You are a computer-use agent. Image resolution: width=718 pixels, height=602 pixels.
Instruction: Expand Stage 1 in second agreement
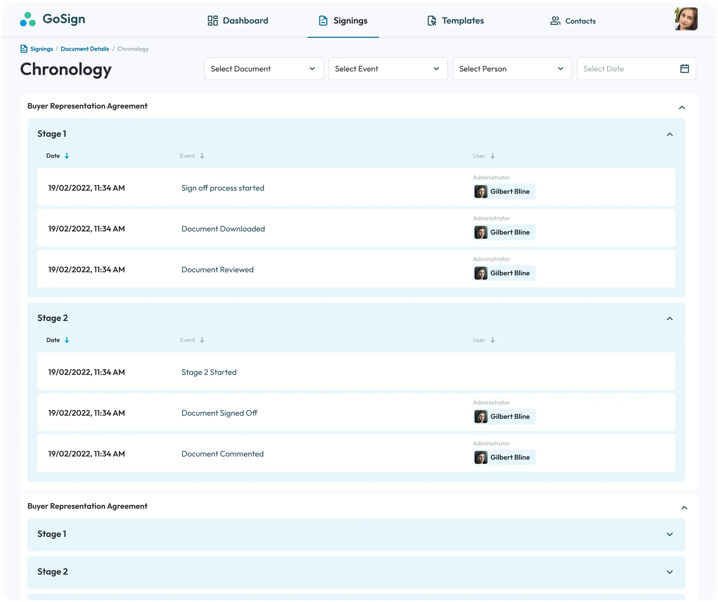[x=669, y=534]
